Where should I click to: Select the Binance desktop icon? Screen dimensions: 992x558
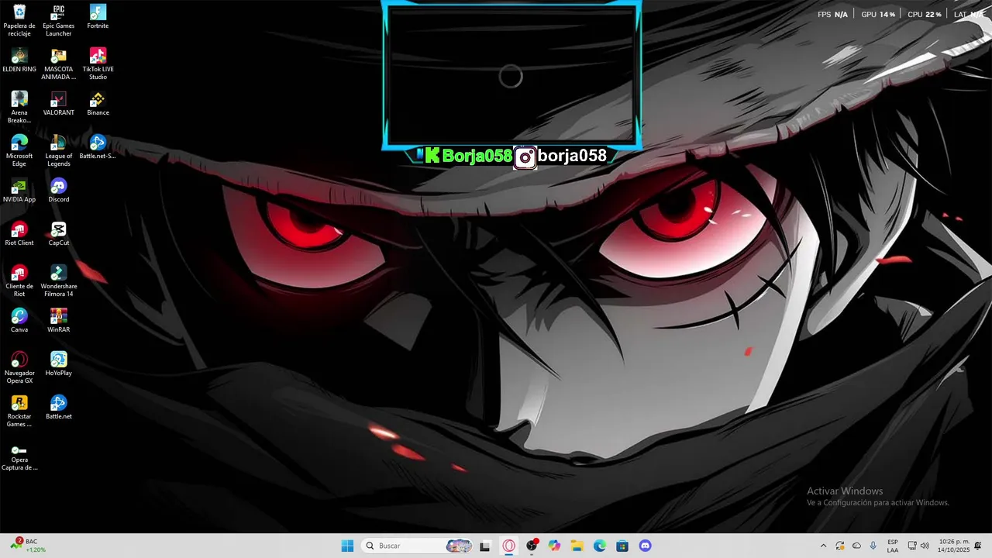[x=98, y=103]
